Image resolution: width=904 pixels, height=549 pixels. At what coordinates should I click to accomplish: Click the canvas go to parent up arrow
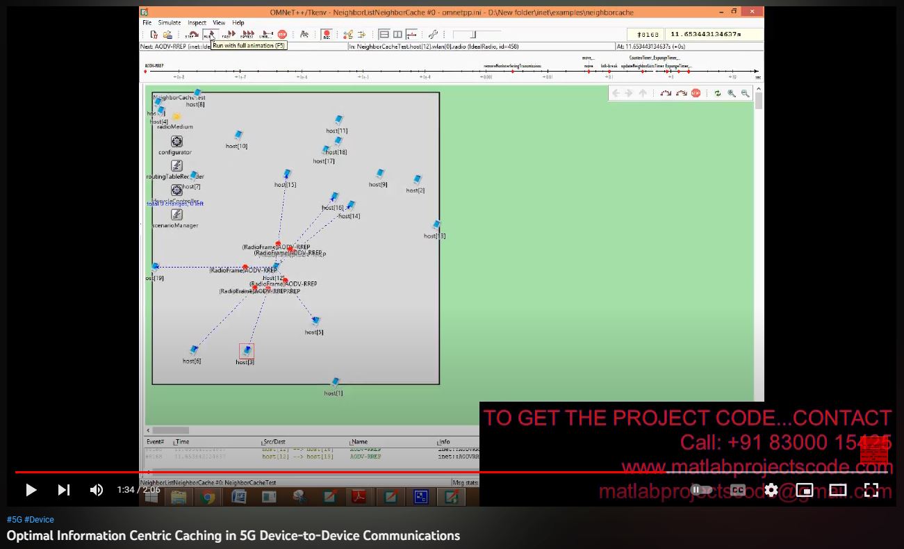643,93
